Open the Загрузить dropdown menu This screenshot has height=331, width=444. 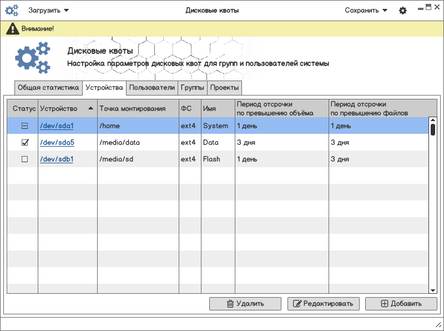pos(49,10)
